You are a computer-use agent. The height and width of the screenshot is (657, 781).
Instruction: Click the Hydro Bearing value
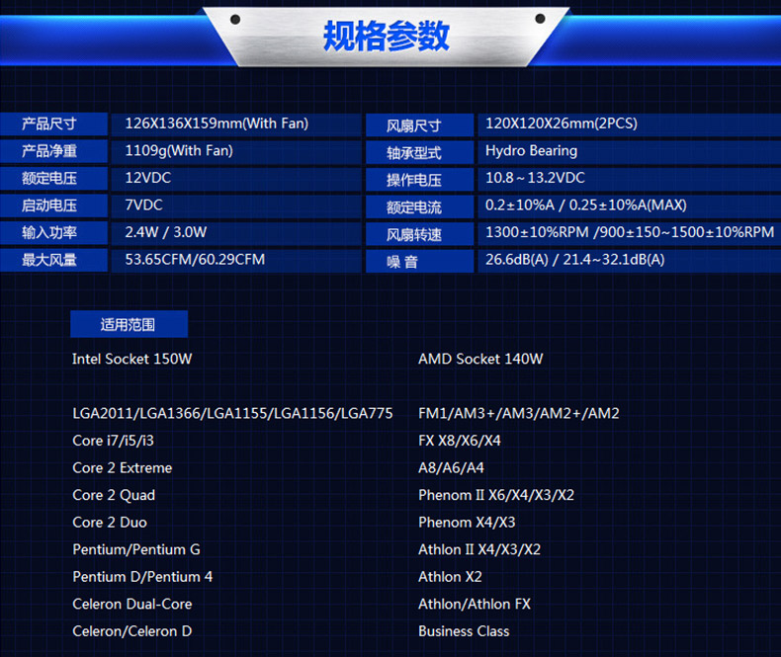(x=532, y=151)
